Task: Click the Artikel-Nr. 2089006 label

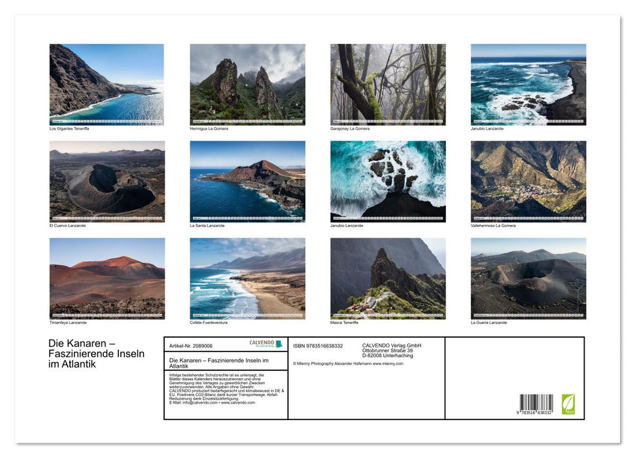Action: [190, 345]
